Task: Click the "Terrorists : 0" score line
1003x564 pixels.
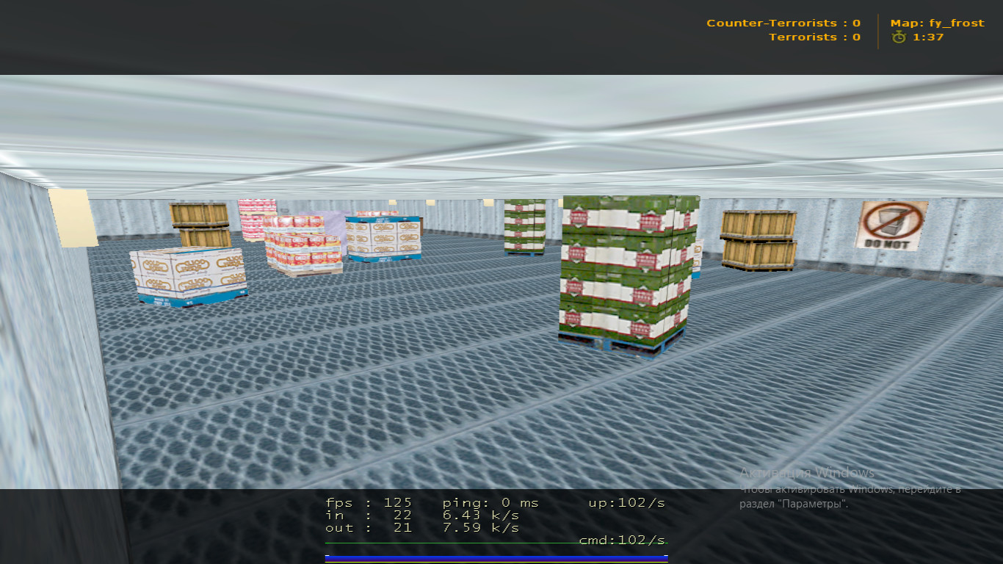Action: [814, 37]
